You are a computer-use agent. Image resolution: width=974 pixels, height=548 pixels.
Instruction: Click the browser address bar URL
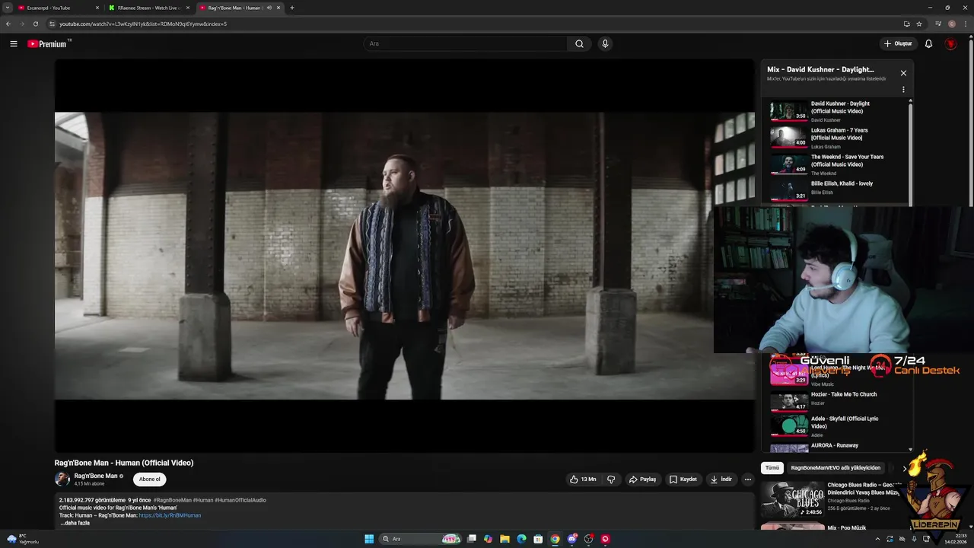pyautogui.click(x=143, y=24)
